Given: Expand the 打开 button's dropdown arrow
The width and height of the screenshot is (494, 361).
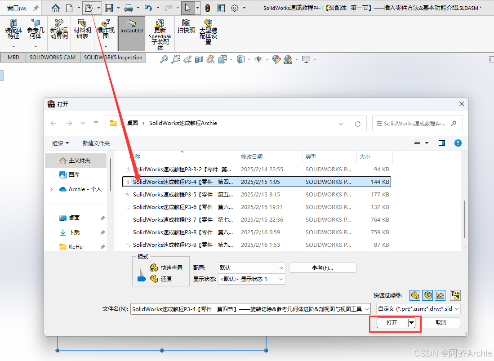Looking at the screenshot, I should (411, 323).
